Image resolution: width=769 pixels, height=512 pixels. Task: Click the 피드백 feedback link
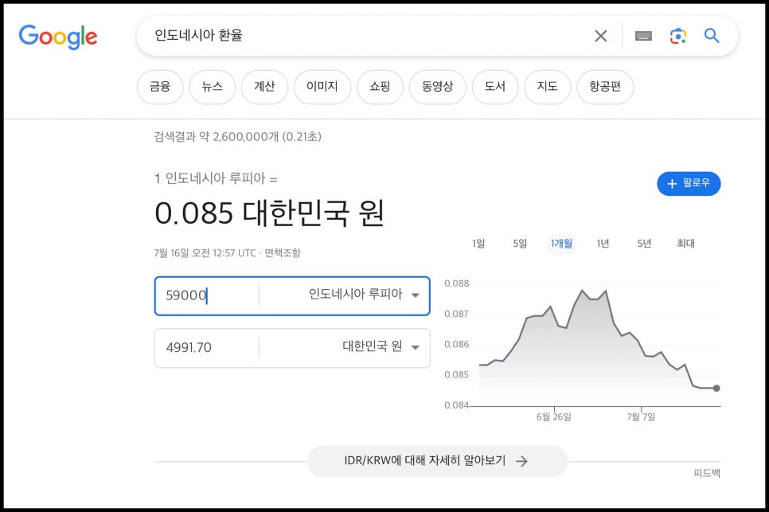pos(707,473)
